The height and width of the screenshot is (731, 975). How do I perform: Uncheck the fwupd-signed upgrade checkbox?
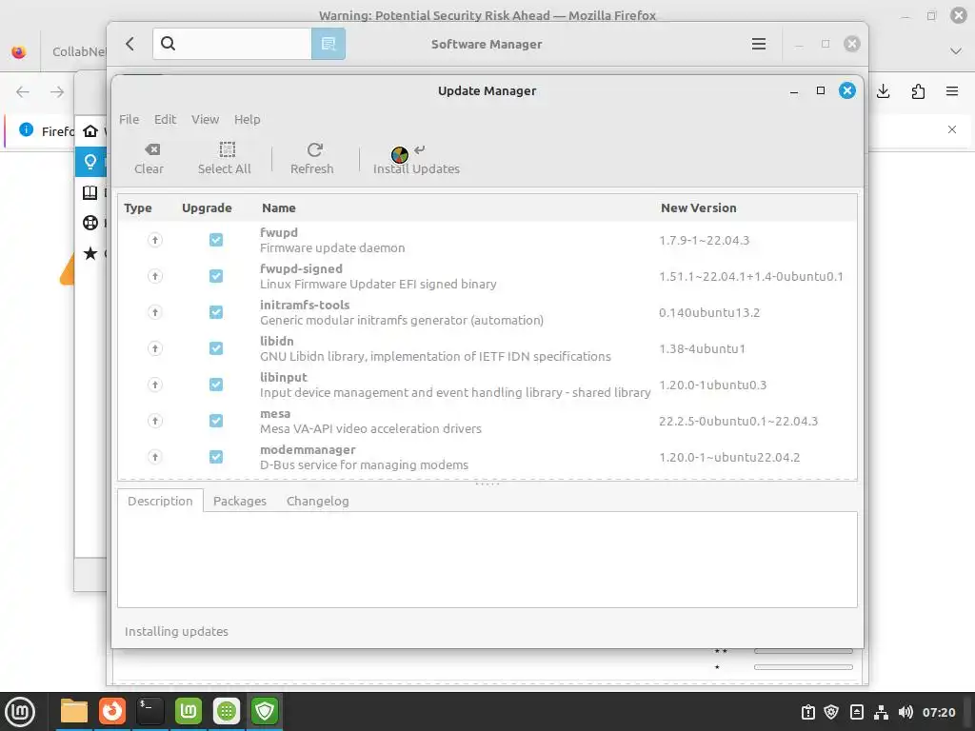216,276
